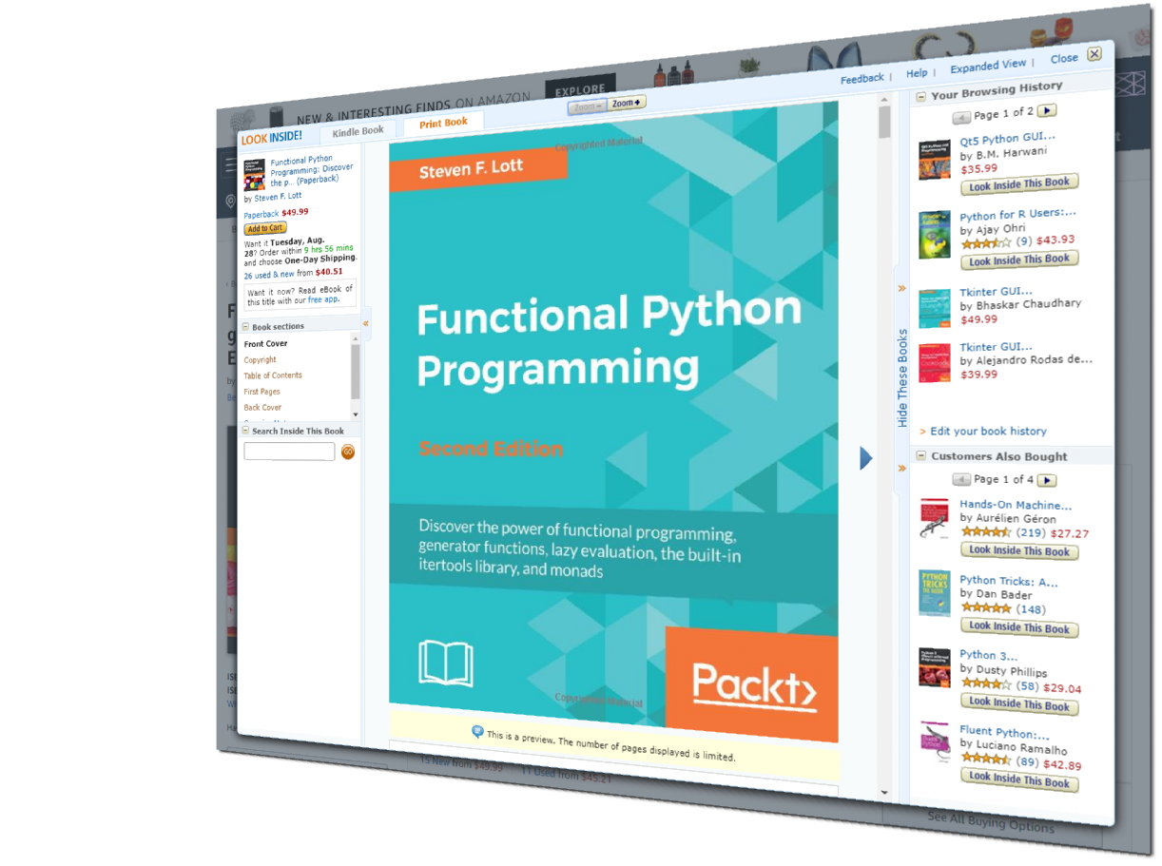Open the Feedback link
Image resolution: width=1162 pixels, height=866 pixels.
[x=862, y=79]
